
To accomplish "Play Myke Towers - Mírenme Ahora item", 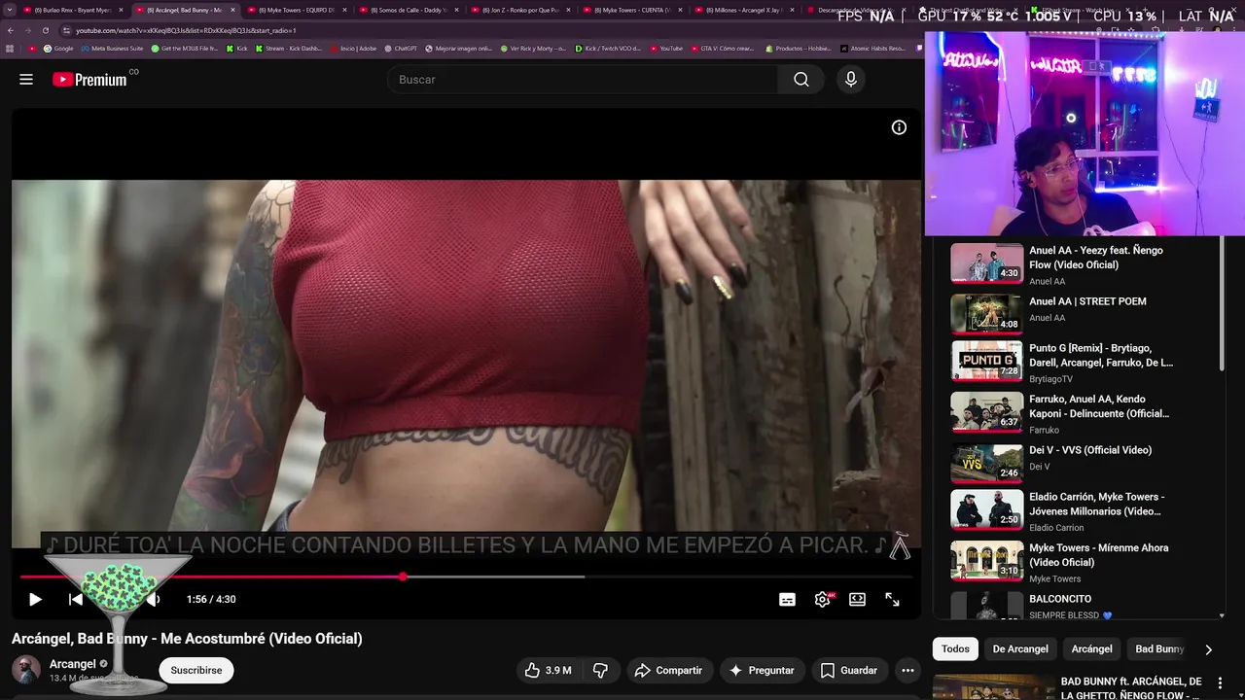I will coord(1078,562).
